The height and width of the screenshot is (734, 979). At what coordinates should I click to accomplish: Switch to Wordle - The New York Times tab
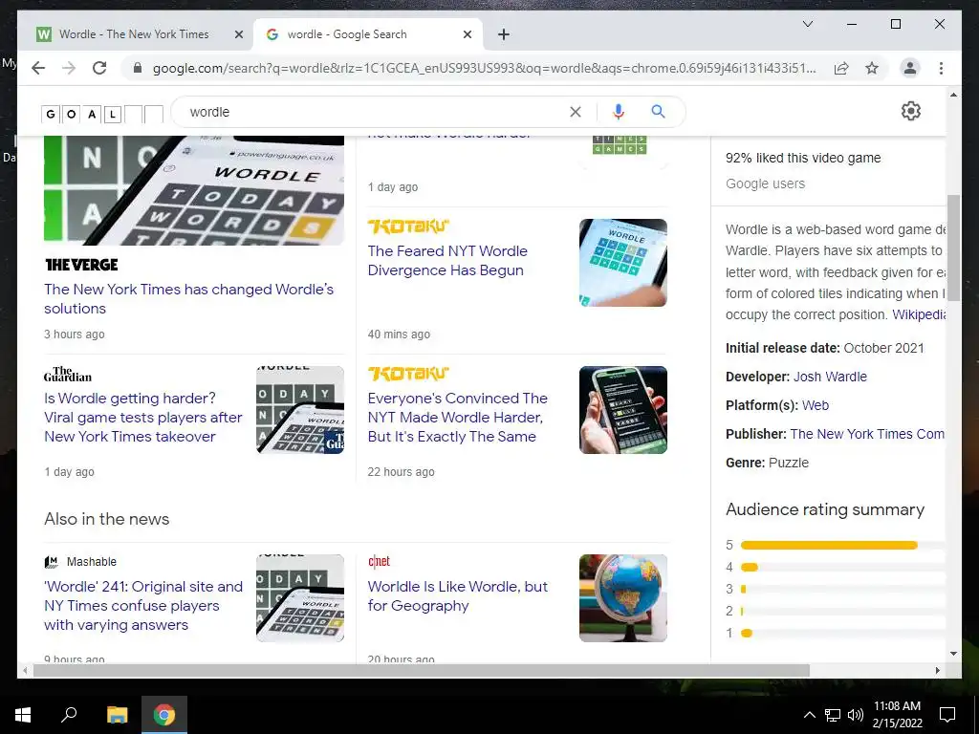pos(134,34)
